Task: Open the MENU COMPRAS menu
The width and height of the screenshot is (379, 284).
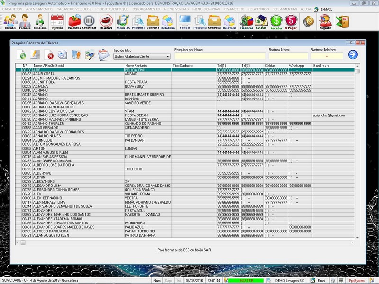Action: (x=206, y=9)
